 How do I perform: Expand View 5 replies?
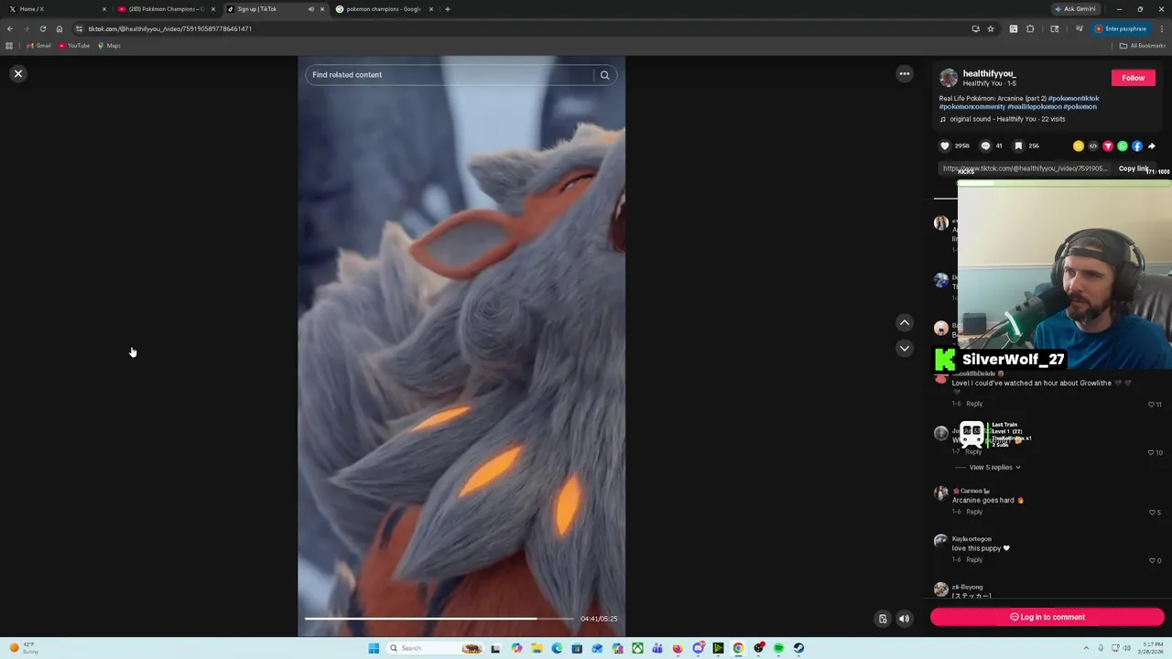point(995,468)
